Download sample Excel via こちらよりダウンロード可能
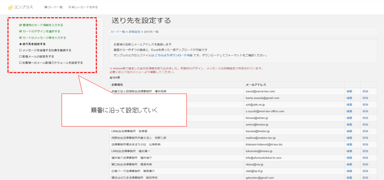This screenshot has height=180, width=384. 174,55
